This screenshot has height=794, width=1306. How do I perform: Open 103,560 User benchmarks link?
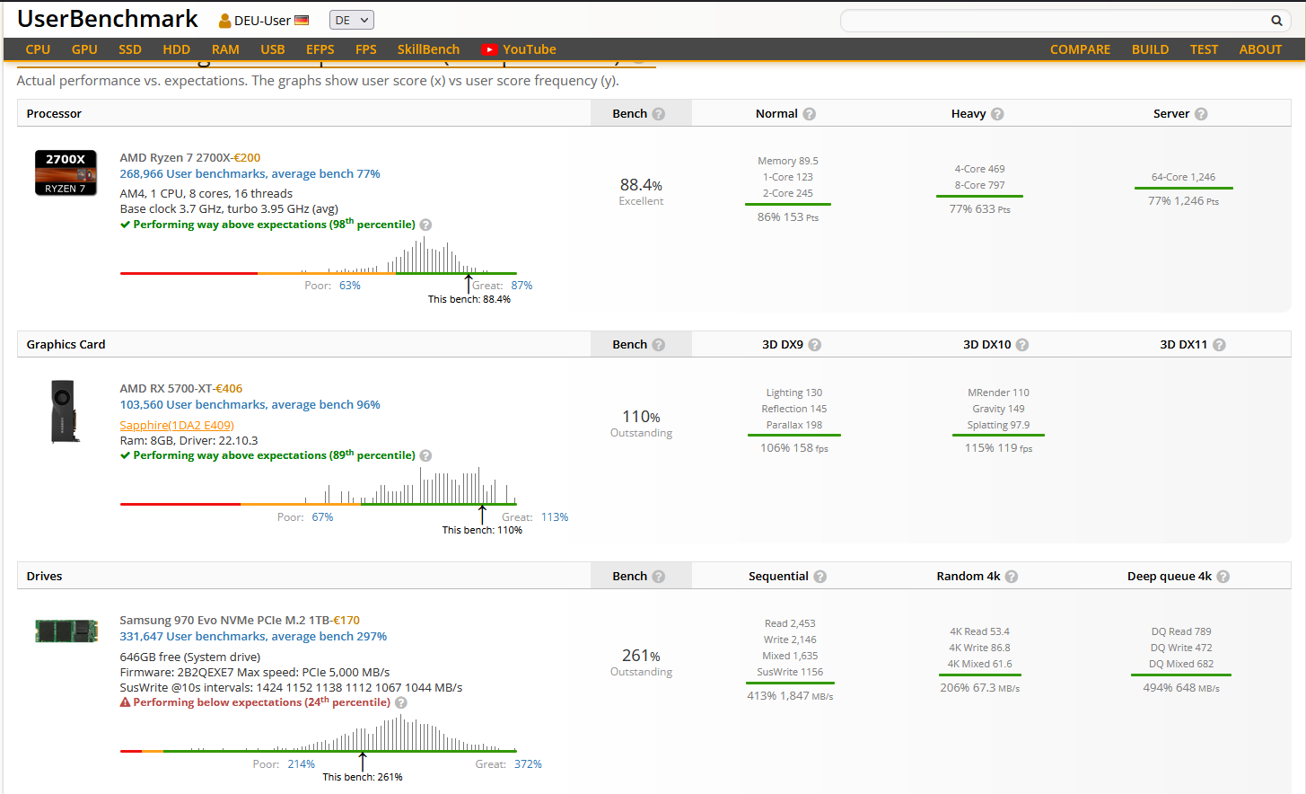pos(250,404)
